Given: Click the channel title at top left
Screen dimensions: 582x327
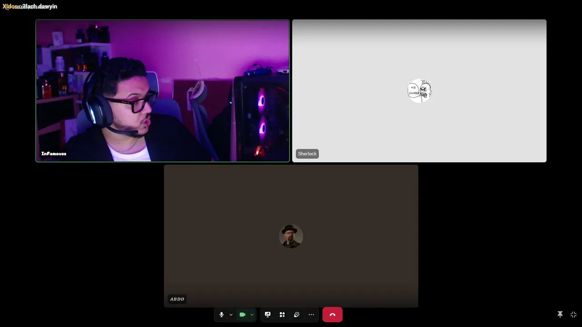Looking at the screenshot, I should (x=30, y=6).
